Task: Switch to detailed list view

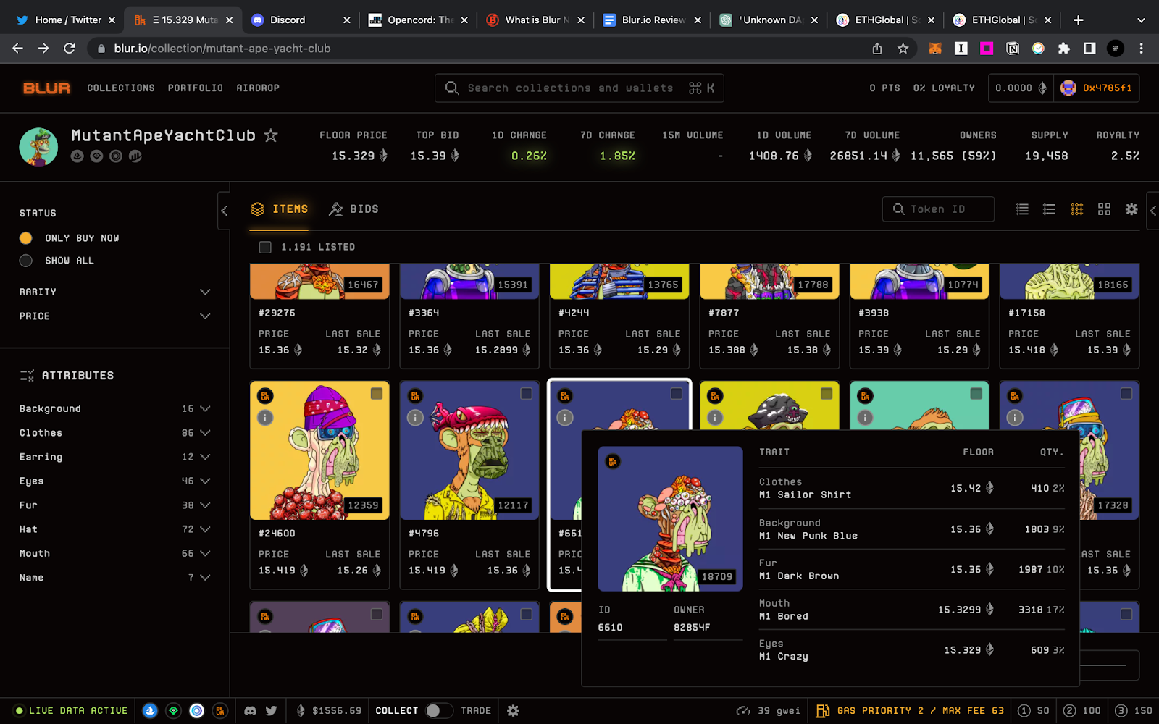Action: pyautogui.click(x=1049, y=209)
